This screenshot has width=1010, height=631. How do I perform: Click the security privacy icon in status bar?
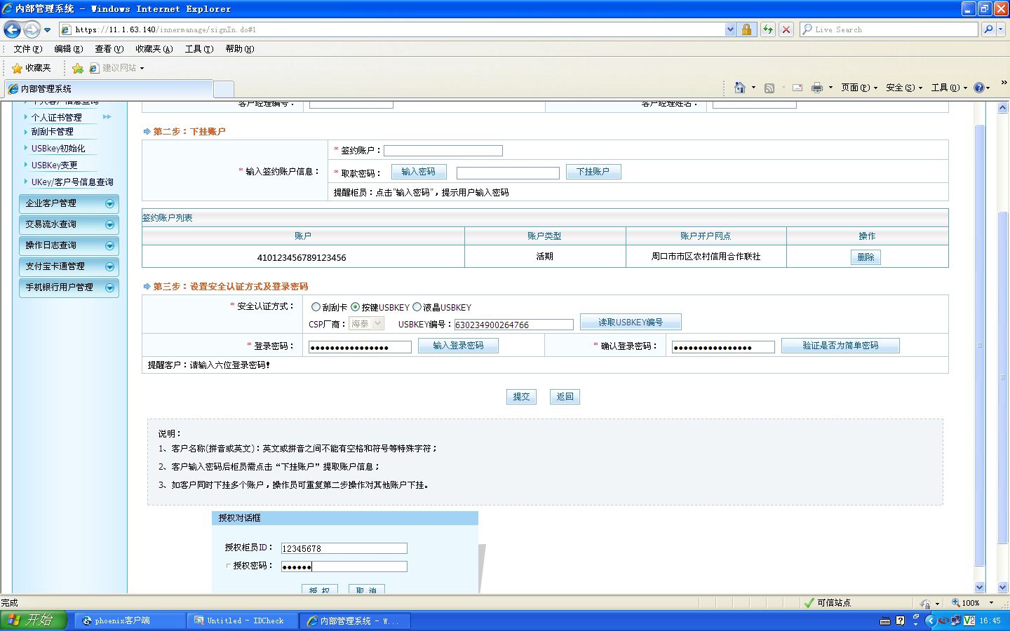[925, 603]
